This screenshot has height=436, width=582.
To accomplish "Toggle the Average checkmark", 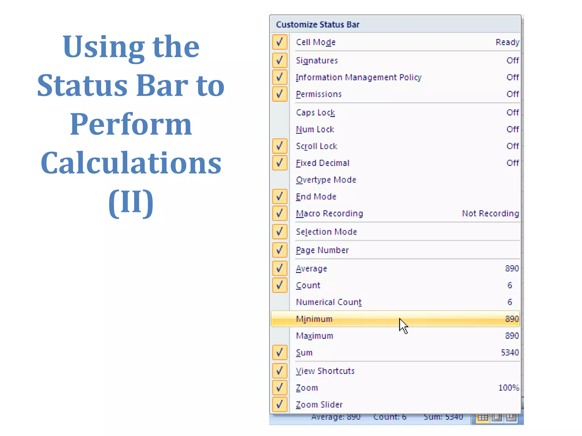I will point(280,268).
